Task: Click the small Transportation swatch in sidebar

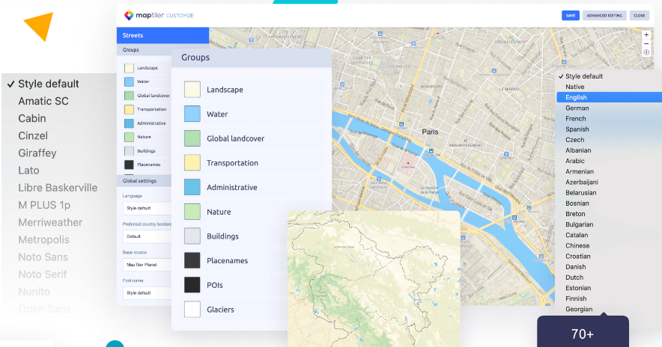Action: point(130,110)
